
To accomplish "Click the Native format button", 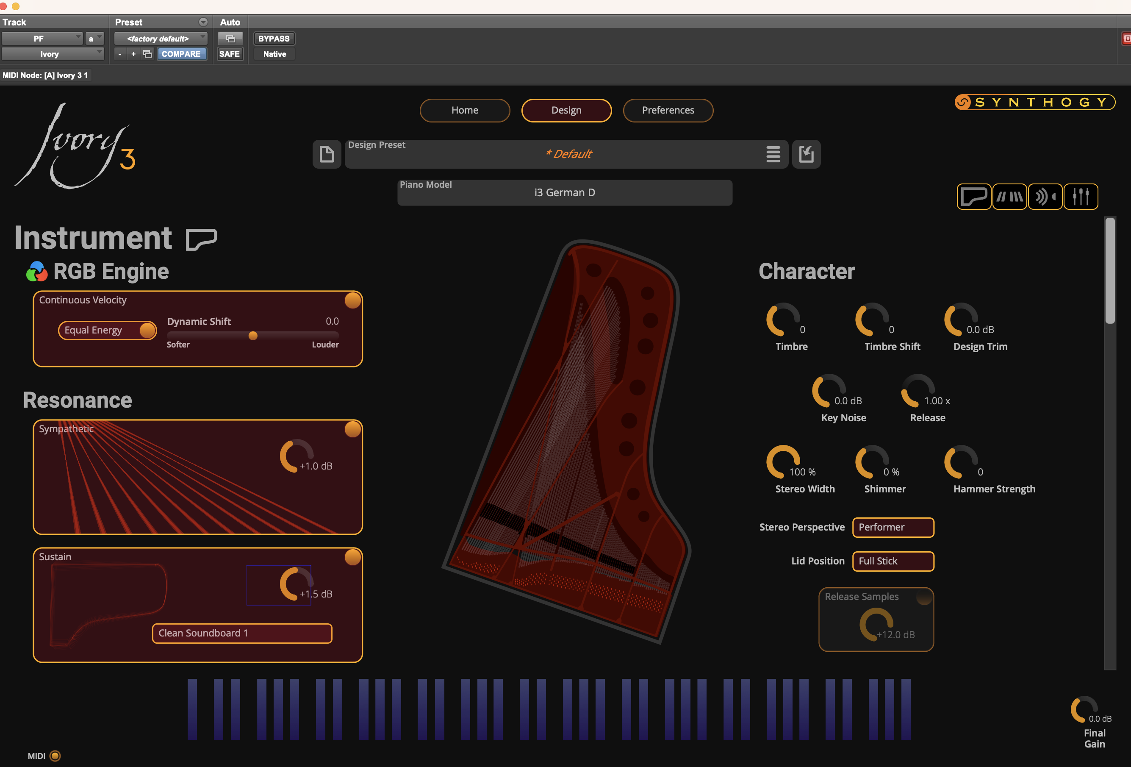I will point(274,54).
